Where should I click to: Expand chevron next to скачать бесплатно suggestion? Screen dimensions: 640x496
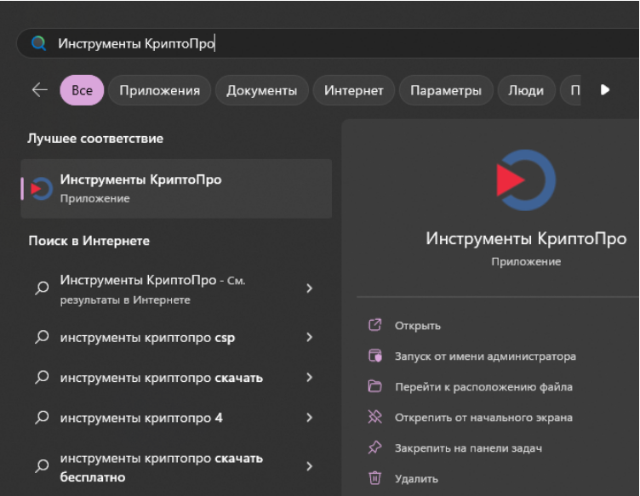click(310, 466)
